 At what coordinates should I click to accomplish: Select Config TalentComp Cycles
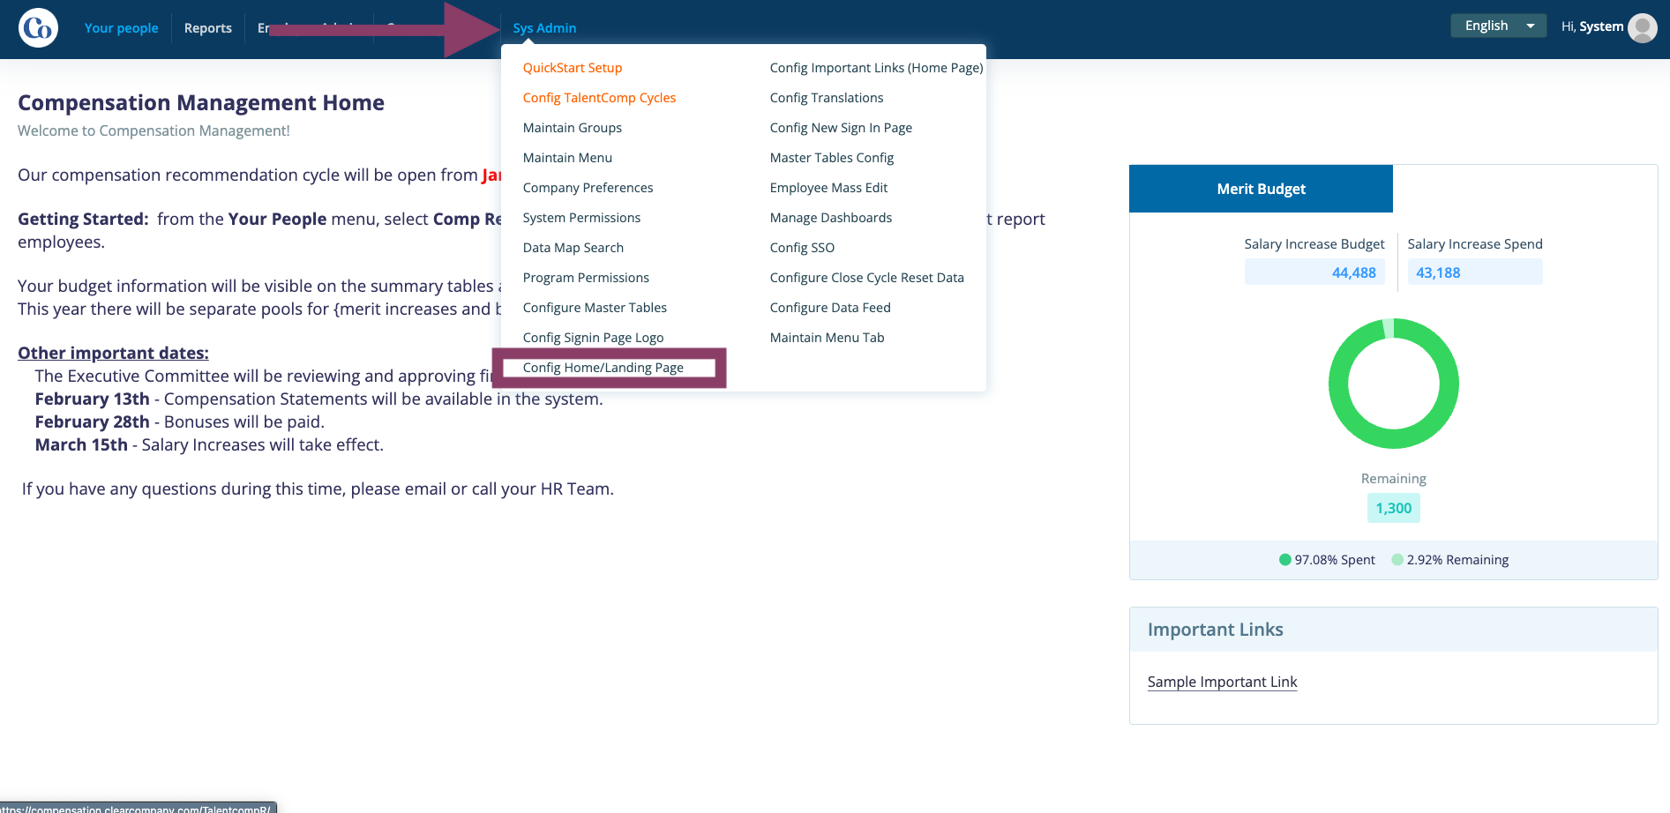(x=599, y=98)
